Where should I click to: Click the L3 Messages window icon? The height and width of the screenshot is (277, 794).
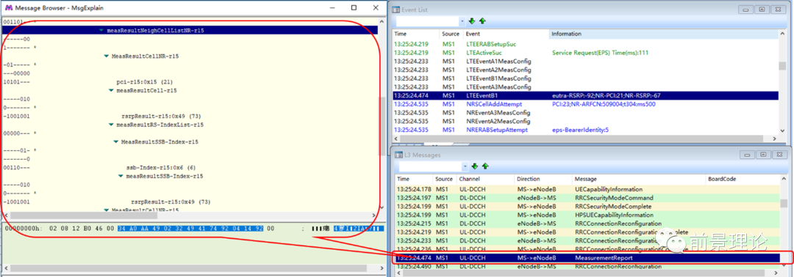point(398,155)
